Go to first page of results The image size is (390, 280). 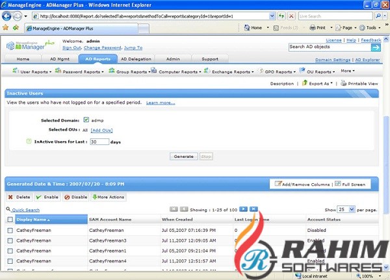[x=174, y=209]
